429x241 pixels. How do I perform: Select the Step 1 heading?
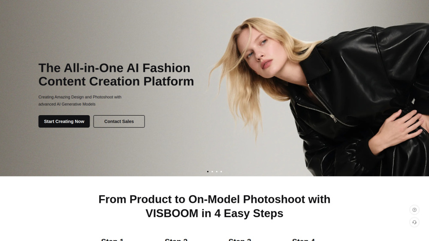coord(112,239)
